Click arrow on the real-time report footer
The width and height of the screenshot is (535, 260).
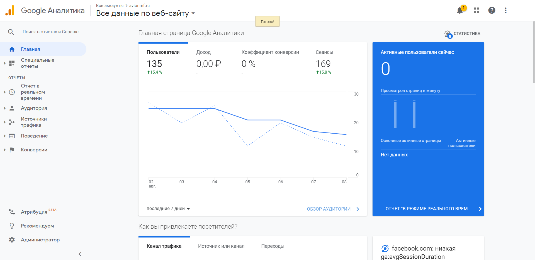click(480, 209)
